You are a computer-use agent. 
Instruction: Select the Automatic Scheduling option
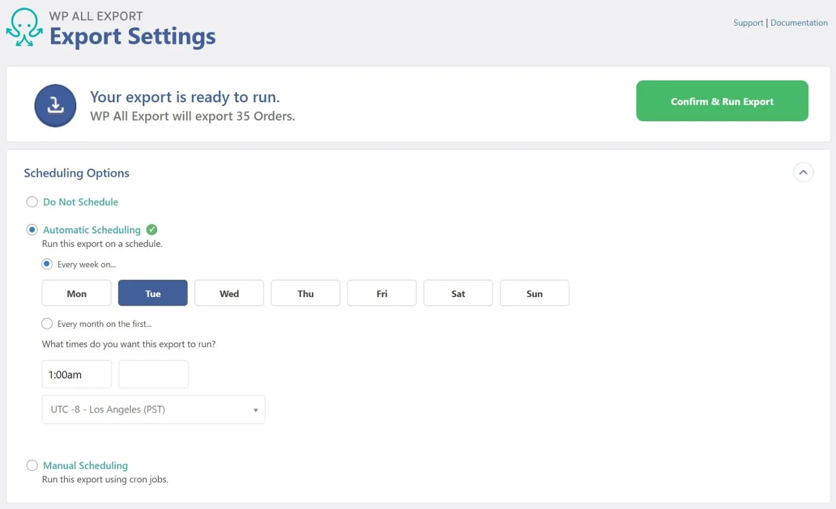[32, 229]
